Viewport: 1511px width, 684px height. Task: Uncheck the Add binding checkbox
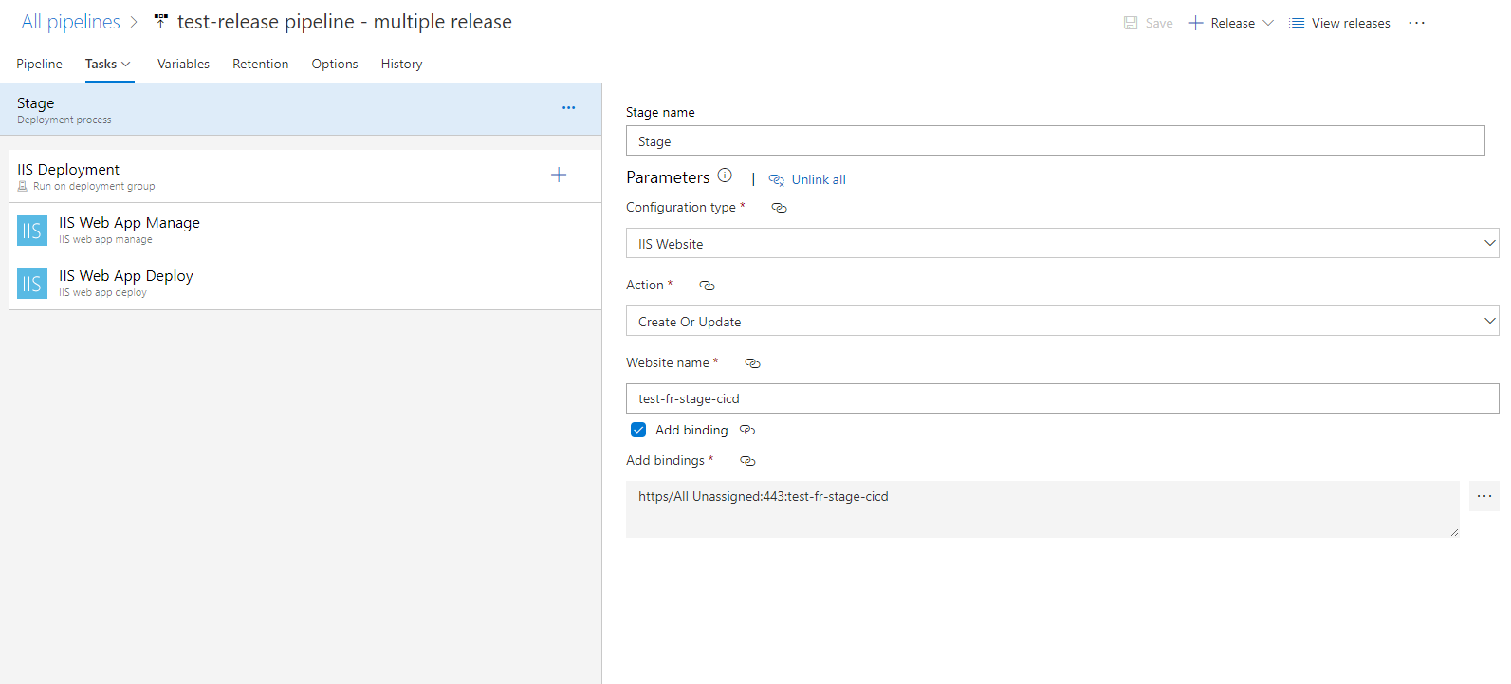(638, 430)
